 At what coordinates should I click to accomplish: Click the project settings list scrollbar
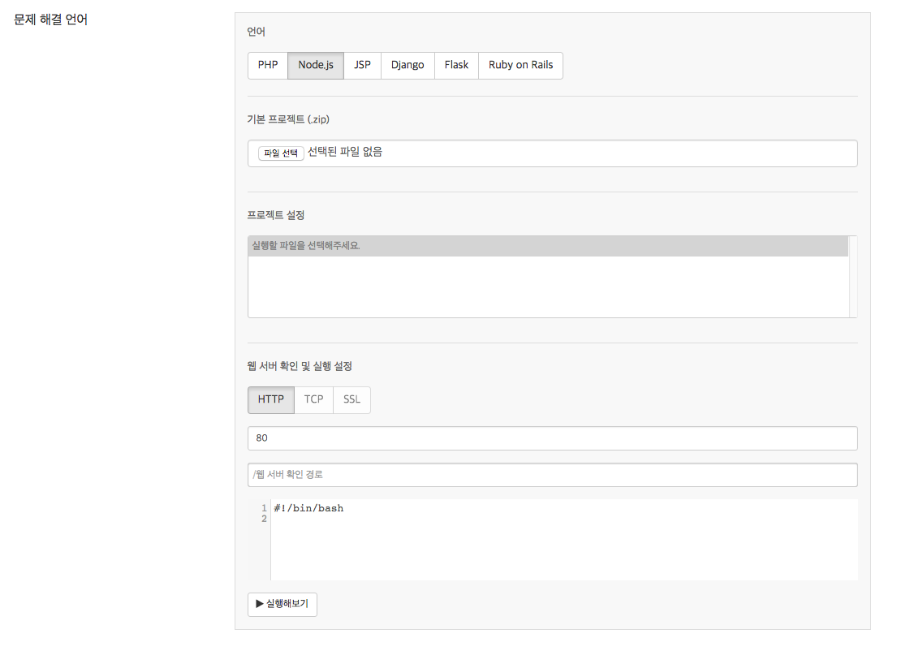[853, 277]
